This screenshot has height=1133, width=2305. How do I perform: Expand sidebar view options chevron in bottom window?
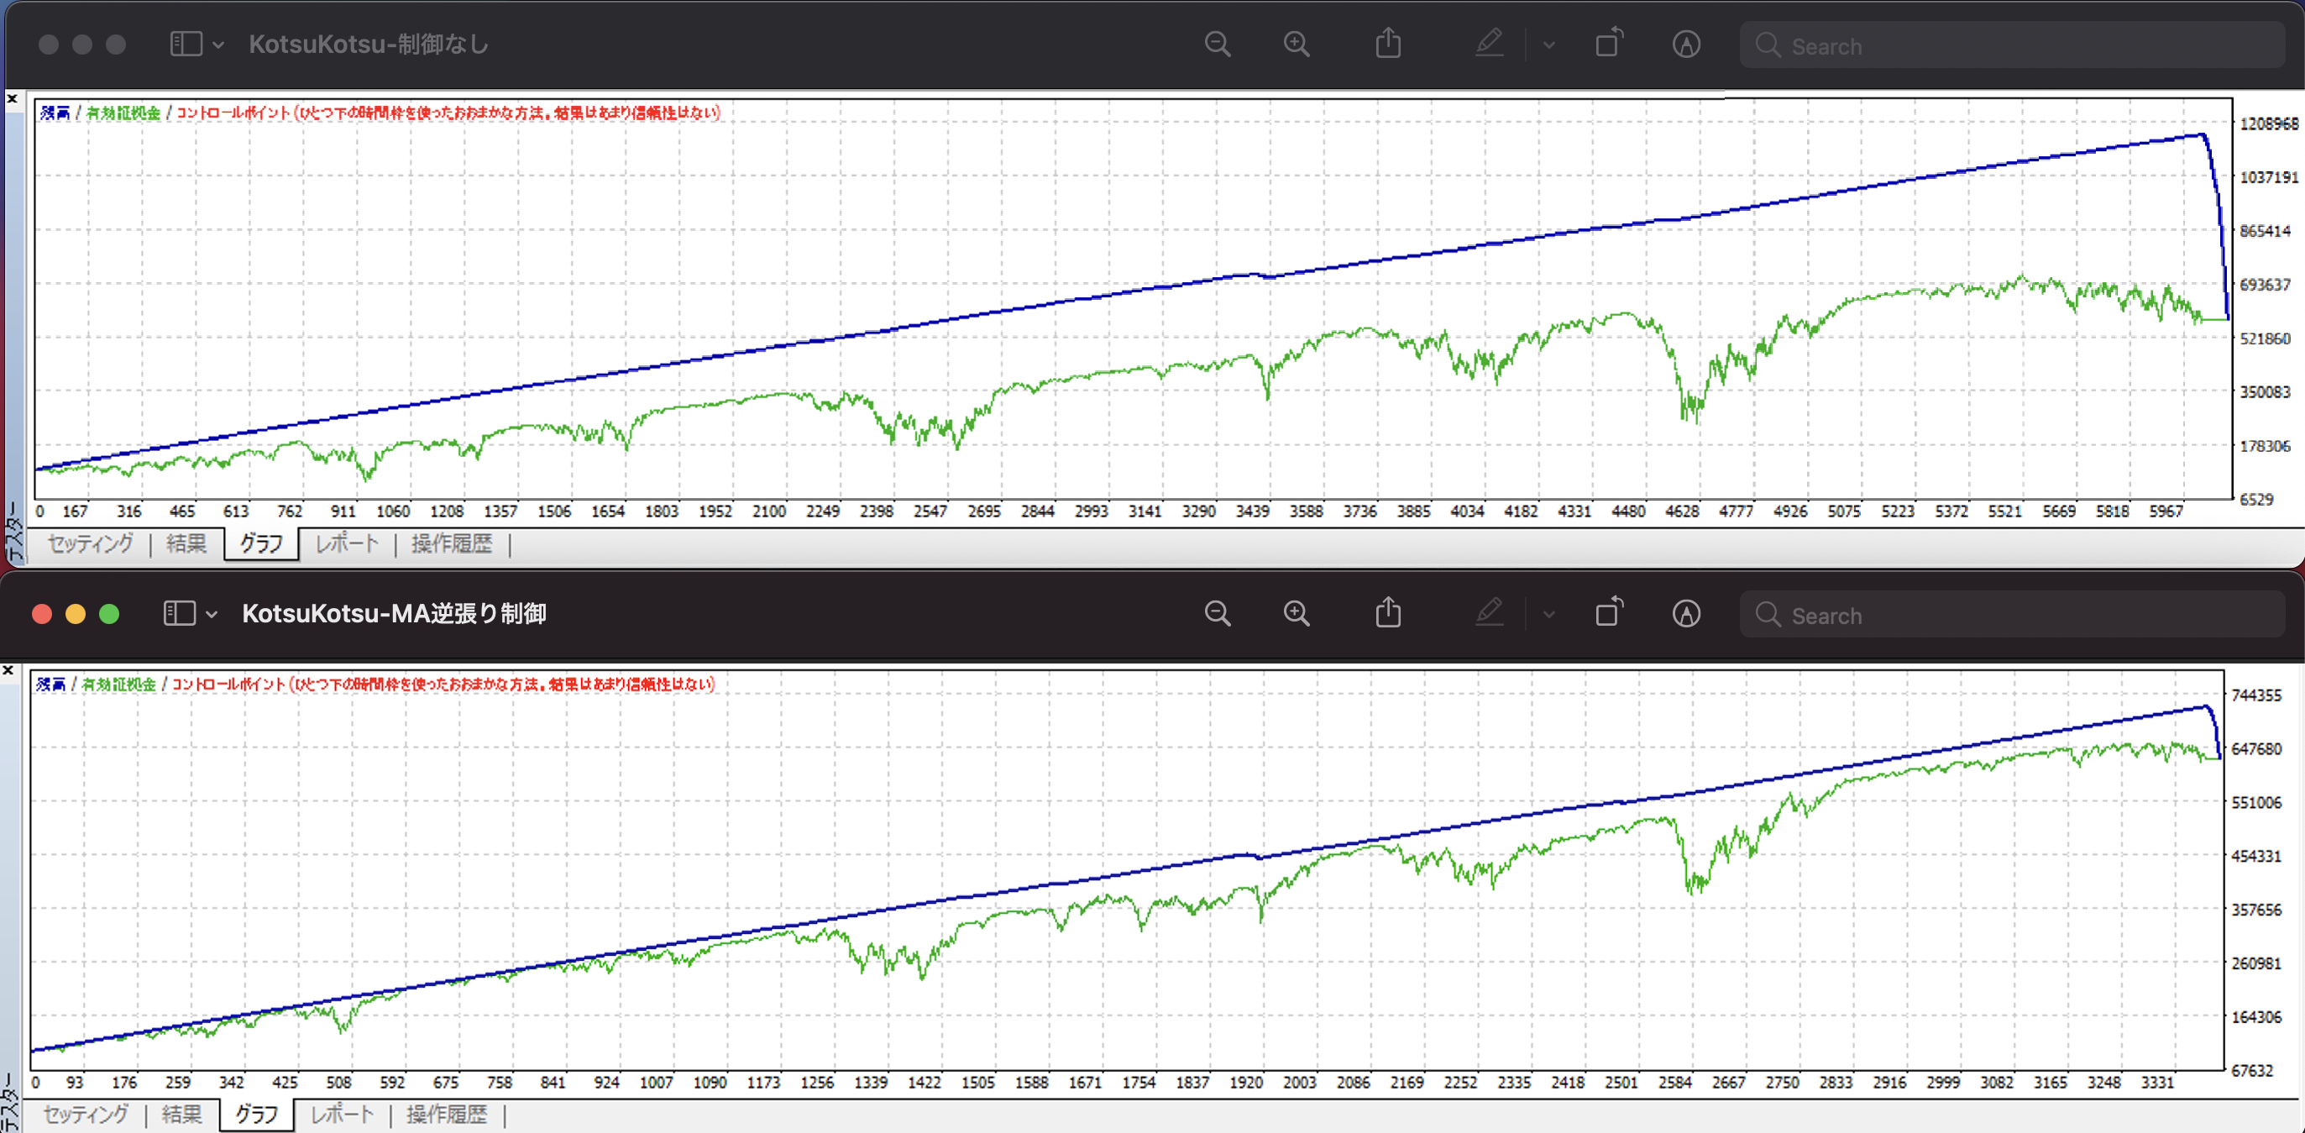(x=212, y=615)
